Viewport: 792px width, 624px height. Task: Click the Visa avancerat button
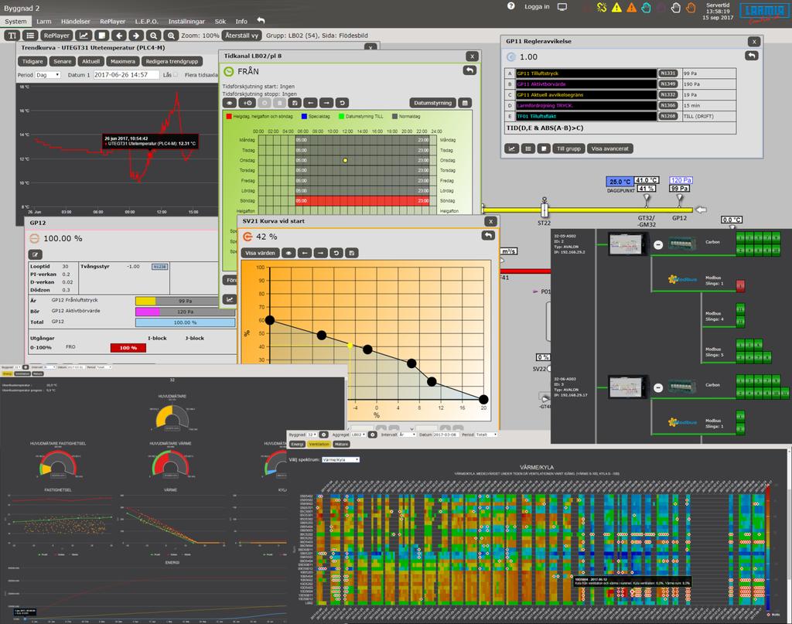pos(610,149)
